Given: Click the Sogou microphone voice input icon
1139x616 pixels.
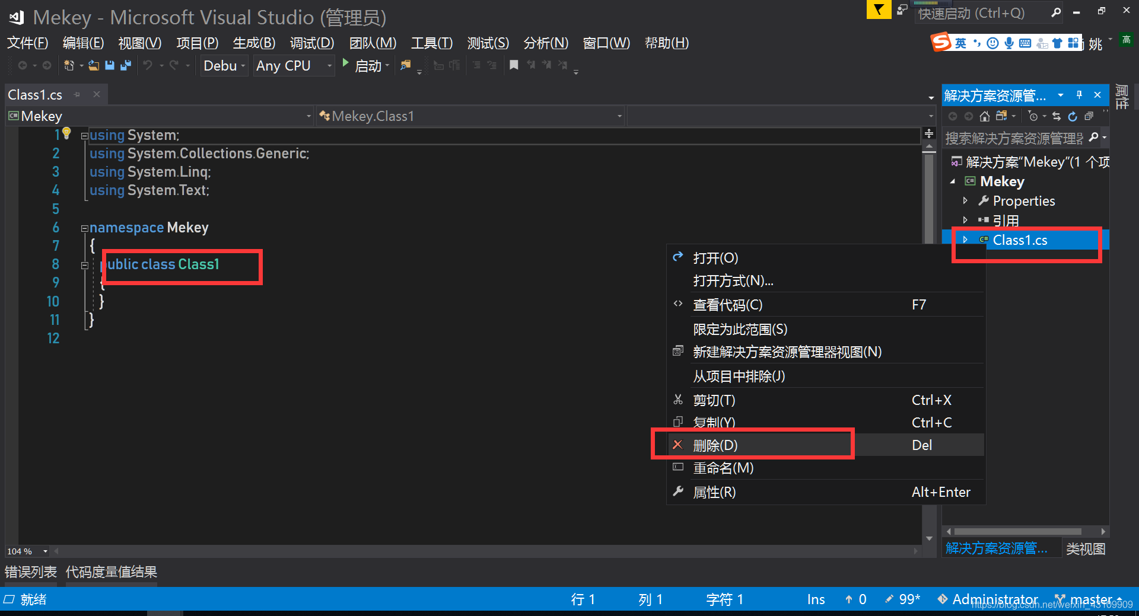Looking at the screenshot, I should [1008, 43].
